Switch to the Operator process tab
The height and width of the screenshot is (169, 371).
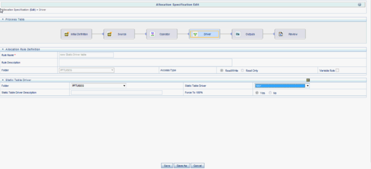tap(162, 34)
